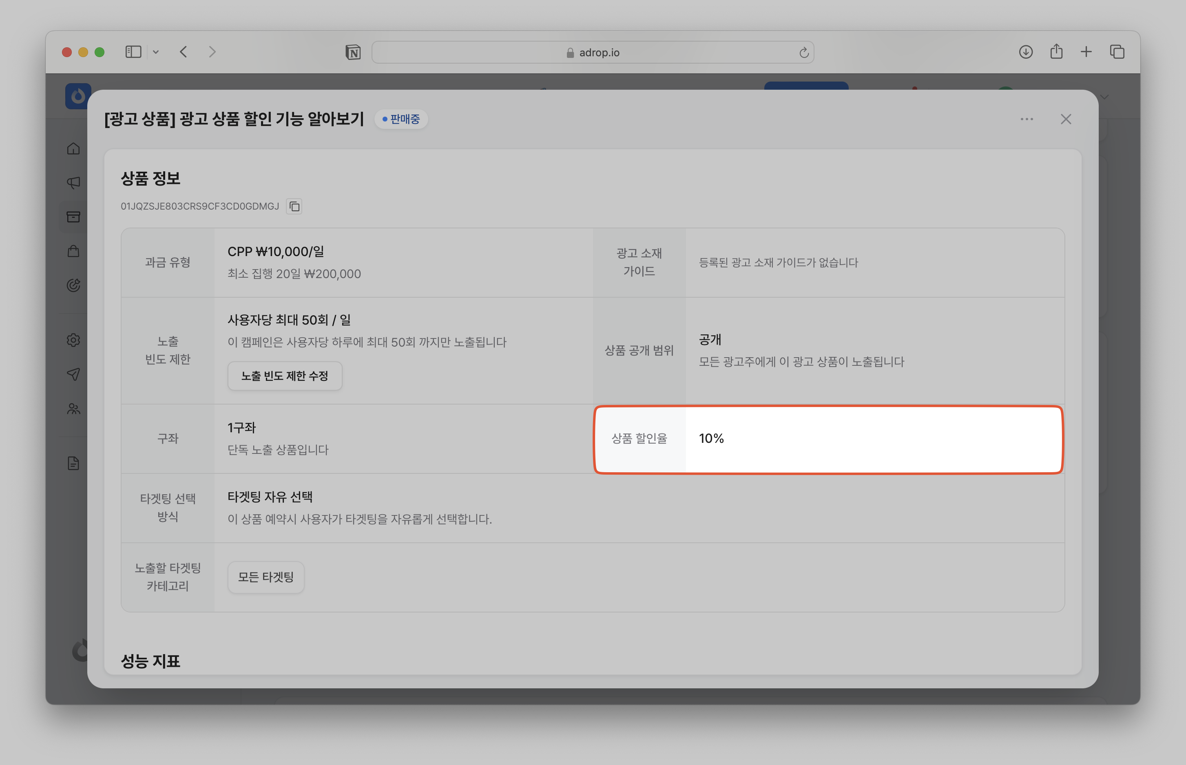Click 노출 빈도 제한 수정 button
Viewport: 1186px width, 765px height.
285,376
